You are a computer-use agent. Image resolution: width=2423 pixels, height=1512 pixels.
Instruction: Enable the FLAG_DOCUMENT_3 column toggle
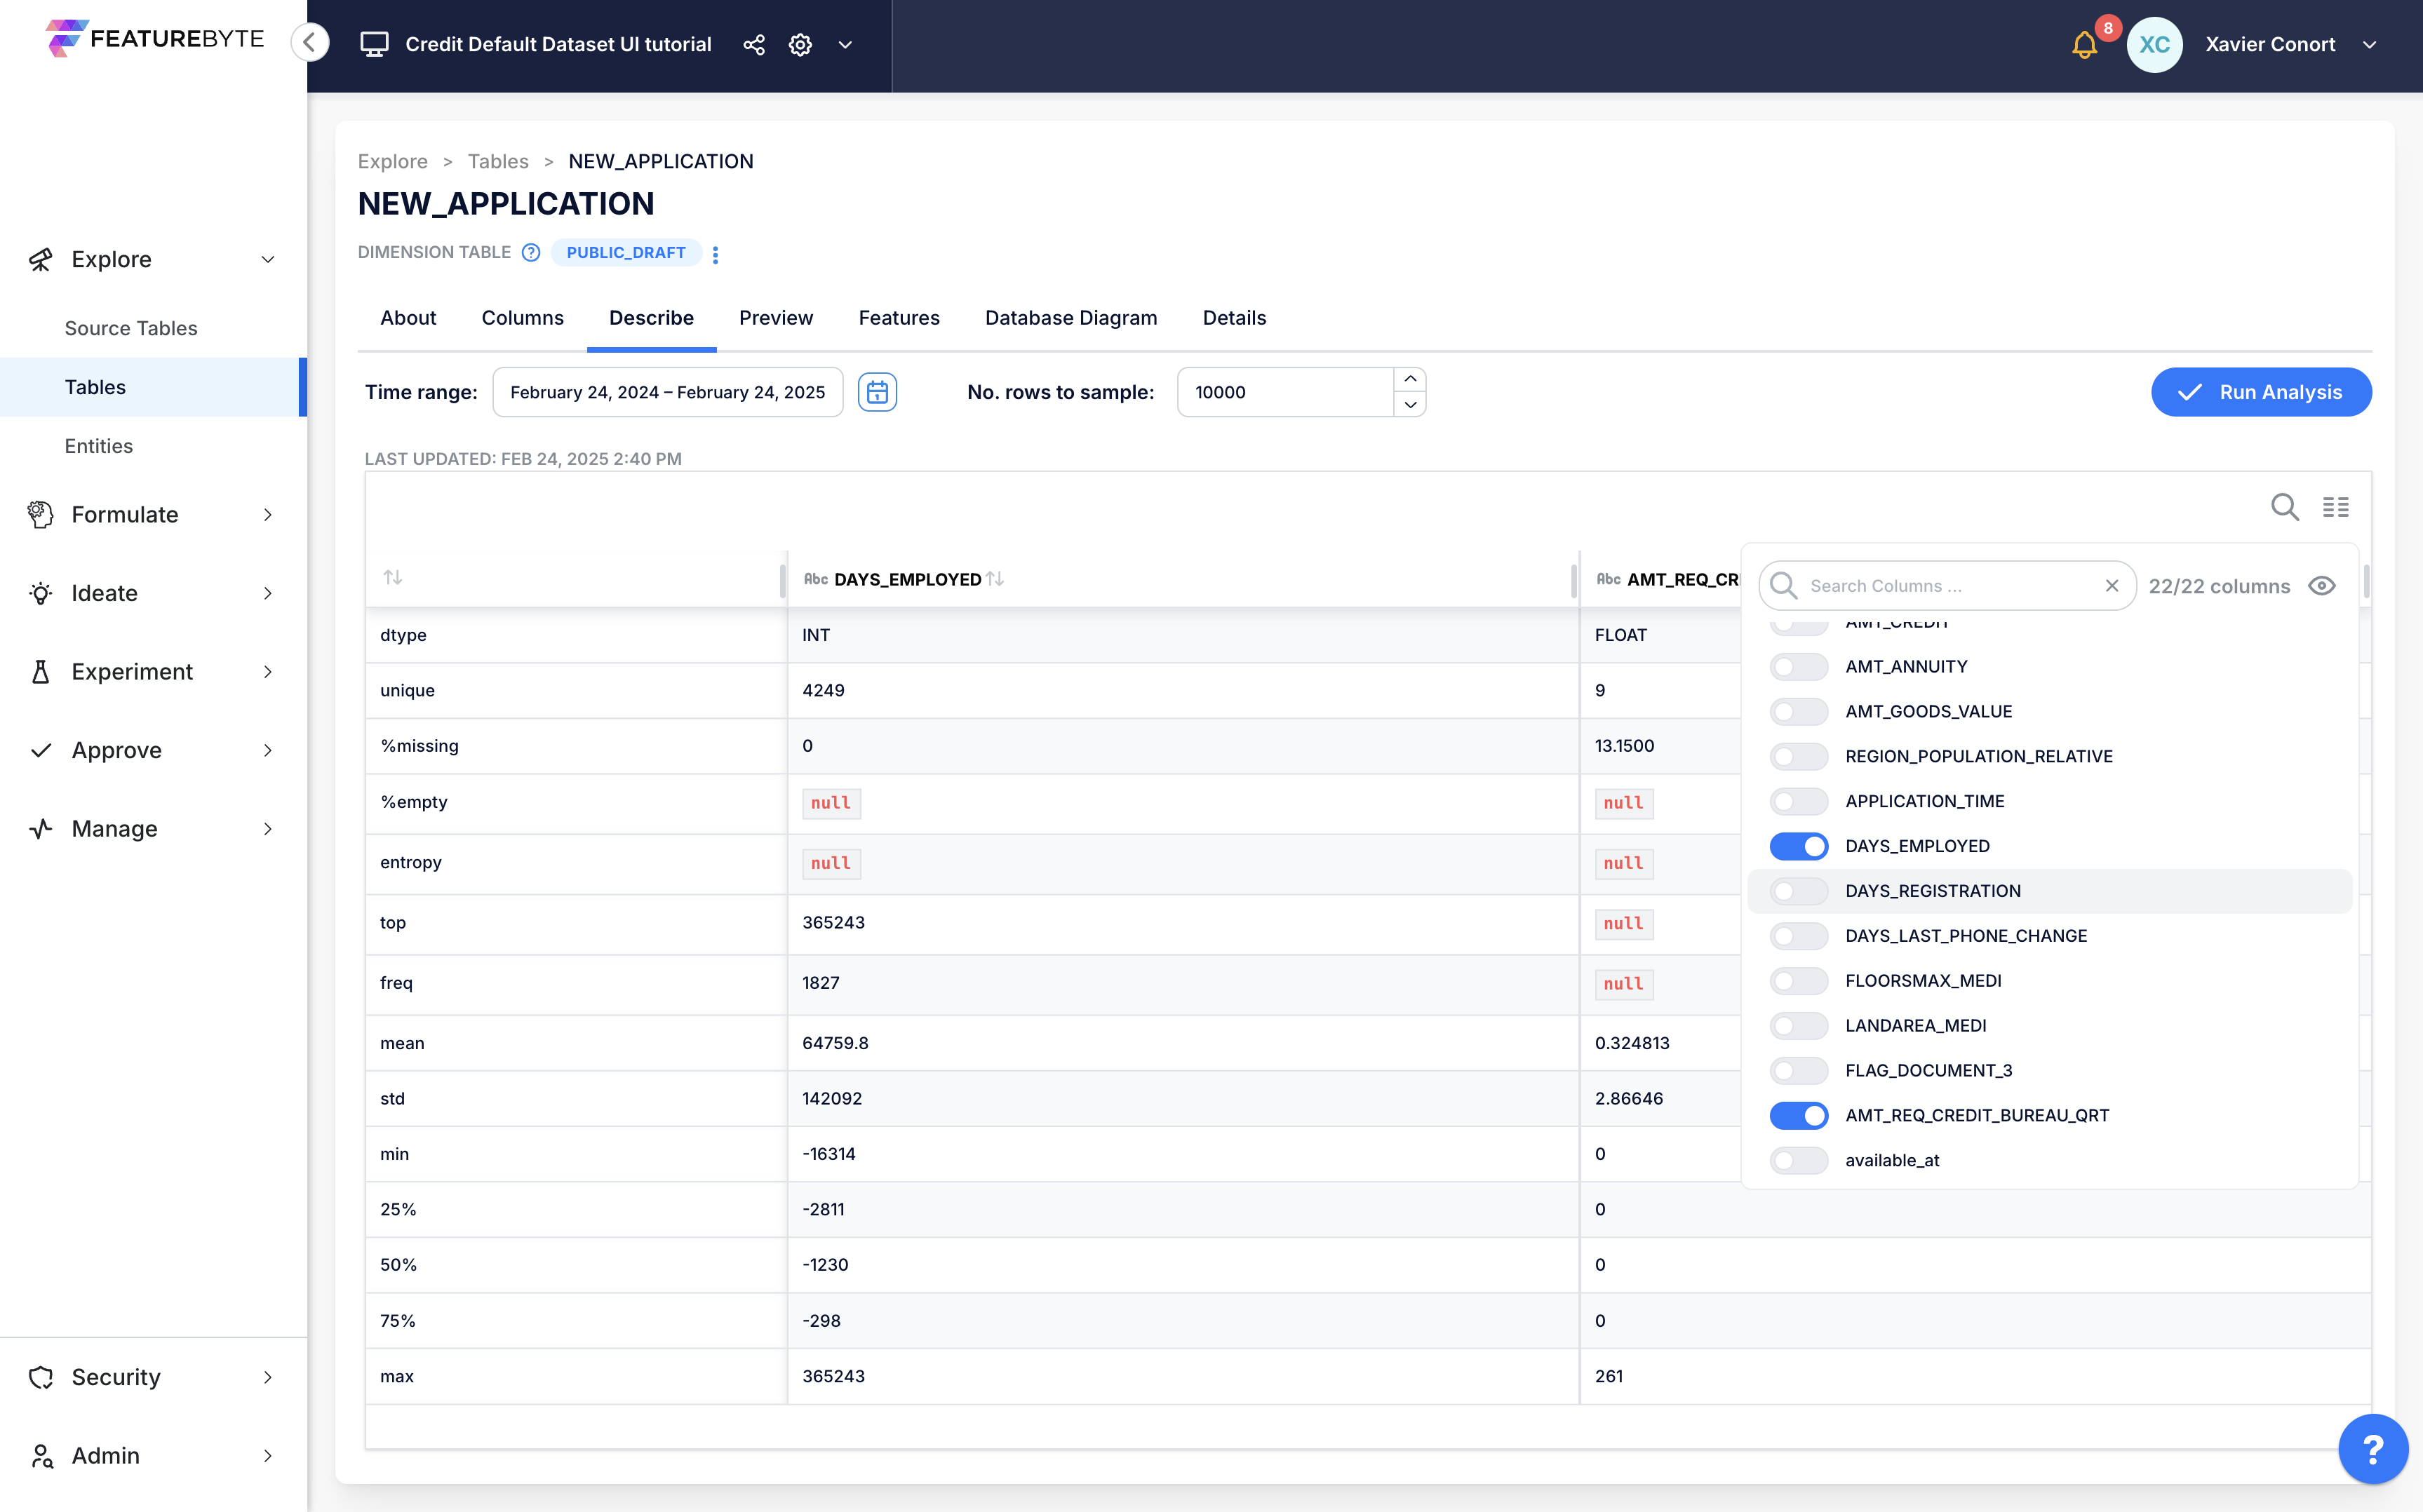[1798, 1071]
